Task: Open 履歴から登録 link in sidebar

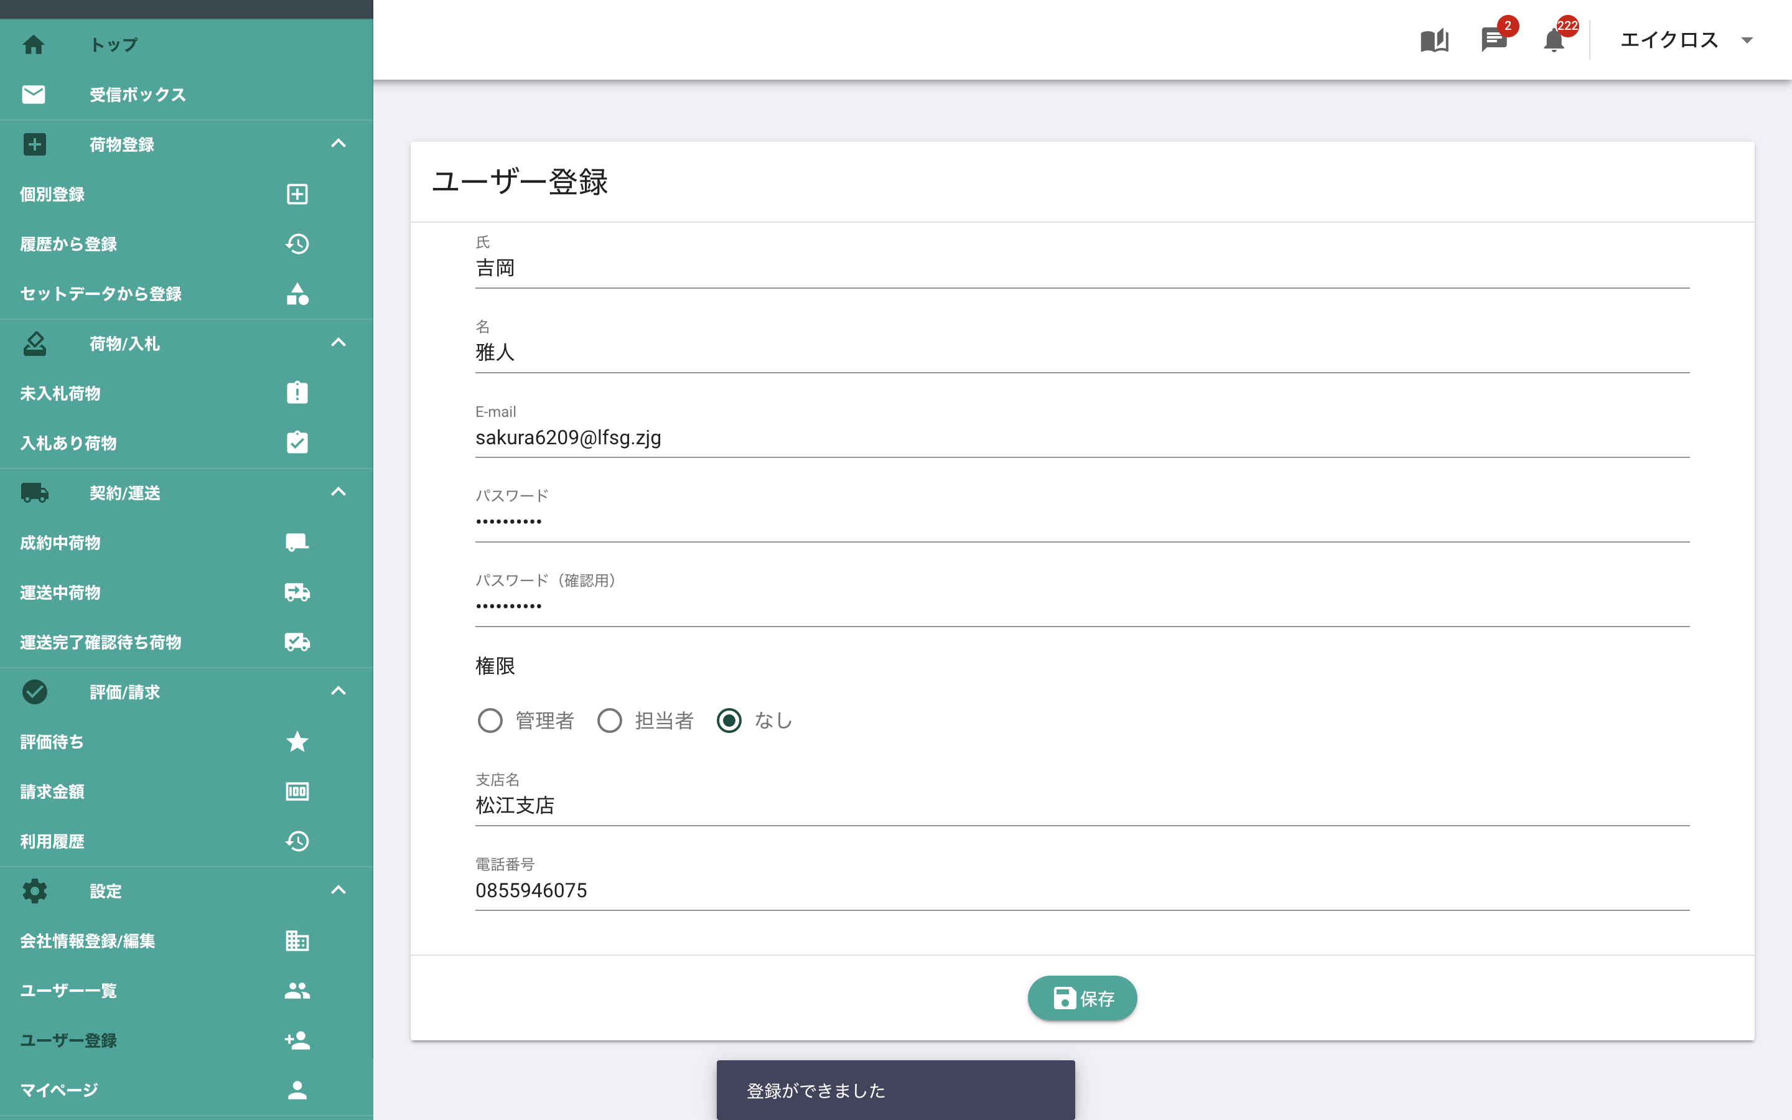Action: coord(69,244)
